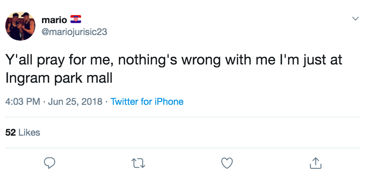Image resolution: width=365 pixels, height=177 pixels.
Task: Click the word Likes under the tweet
Action: (x=29, y=133)
